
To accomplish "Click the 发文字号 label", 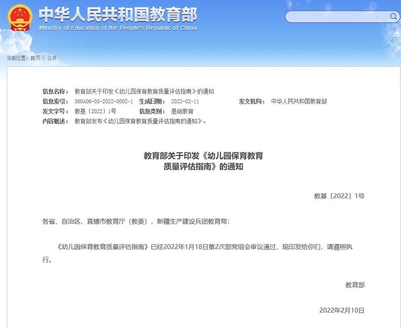I will click(55, 111).
